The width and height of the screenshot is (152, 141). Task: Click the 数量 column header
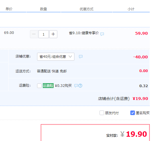pos(44,9)
